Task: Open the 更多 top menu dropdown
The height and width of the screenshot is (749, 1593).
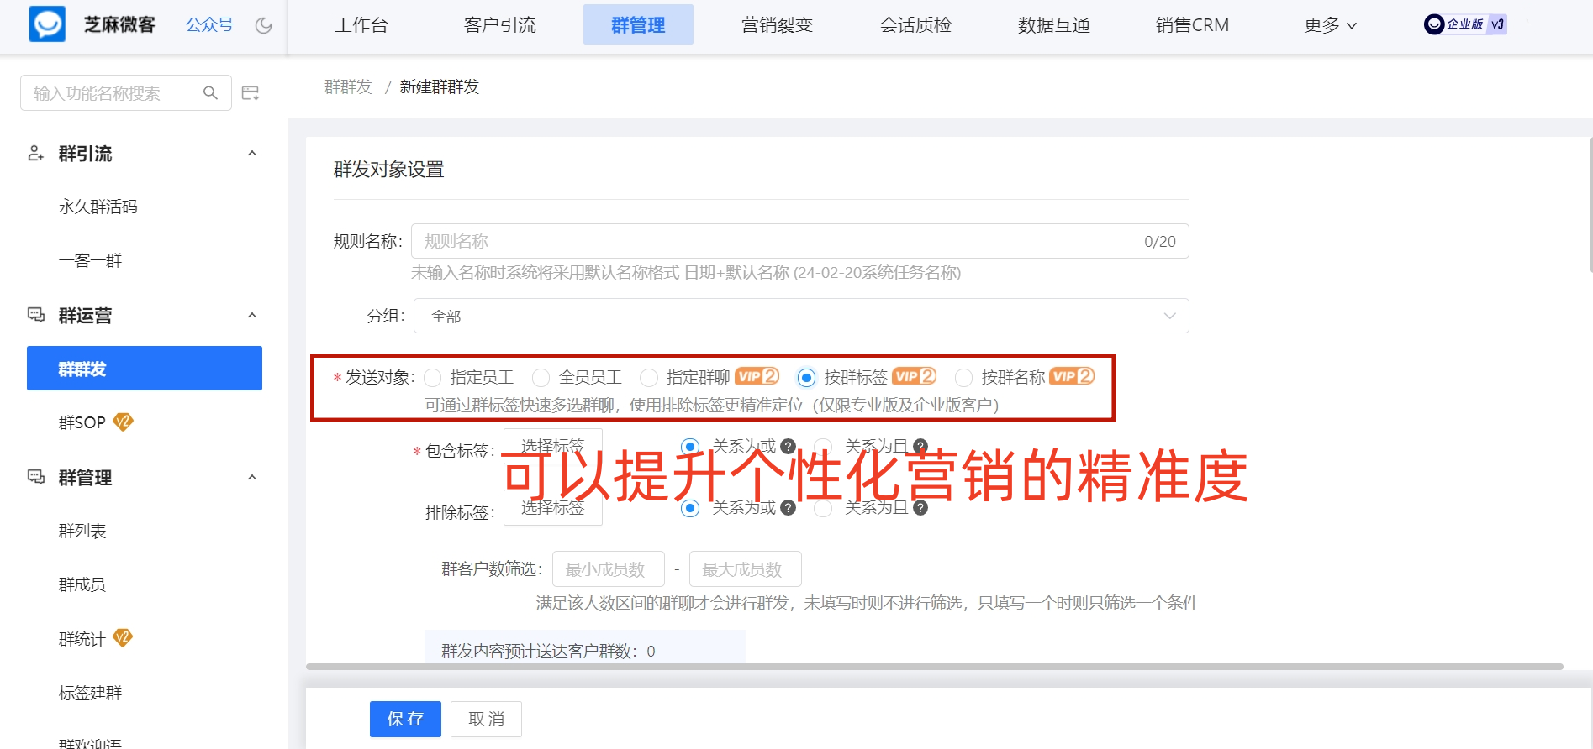Action: coord(1330,25)
